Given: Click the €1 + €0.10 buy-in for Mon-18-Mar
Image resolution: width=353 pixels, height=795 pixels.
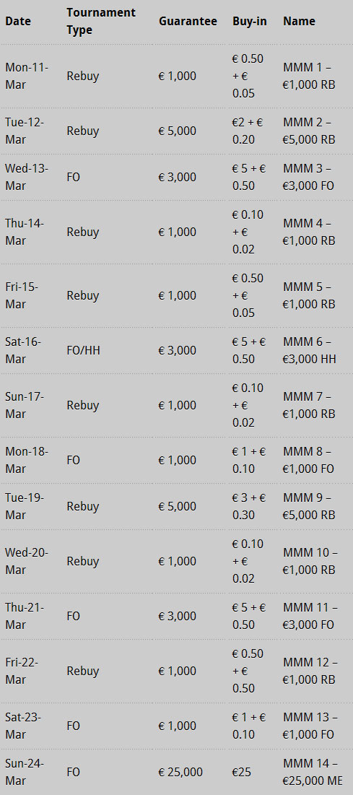Looking at the screenshot, I should [248, 460].
